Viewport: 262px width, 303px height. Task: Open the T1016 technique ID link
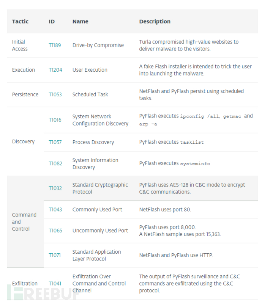coord(55,120)
